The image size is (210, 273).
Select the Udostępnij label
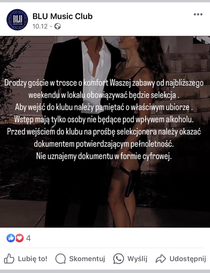click(x=188, y=259)
